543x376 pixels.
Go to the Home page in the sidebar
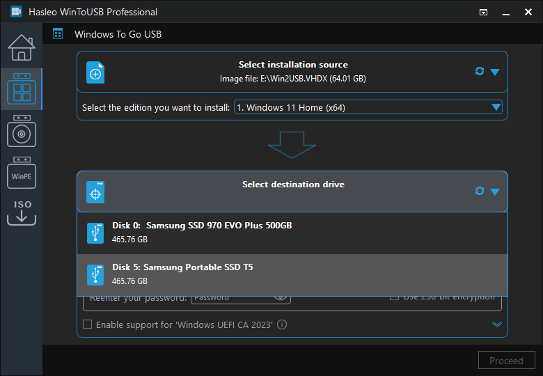(x=21, y=47)
